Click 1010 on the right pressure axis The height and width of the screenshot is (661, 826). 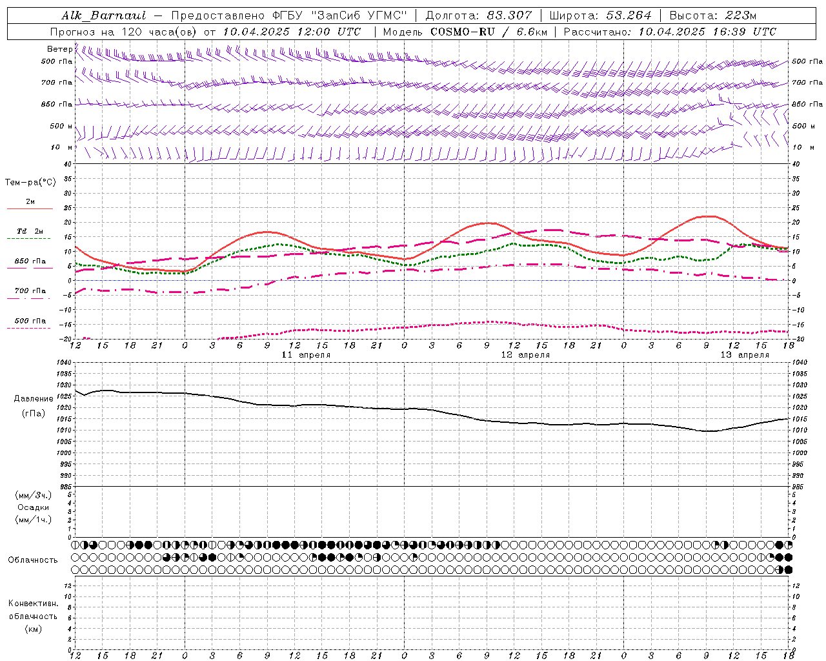pos(799,431)
